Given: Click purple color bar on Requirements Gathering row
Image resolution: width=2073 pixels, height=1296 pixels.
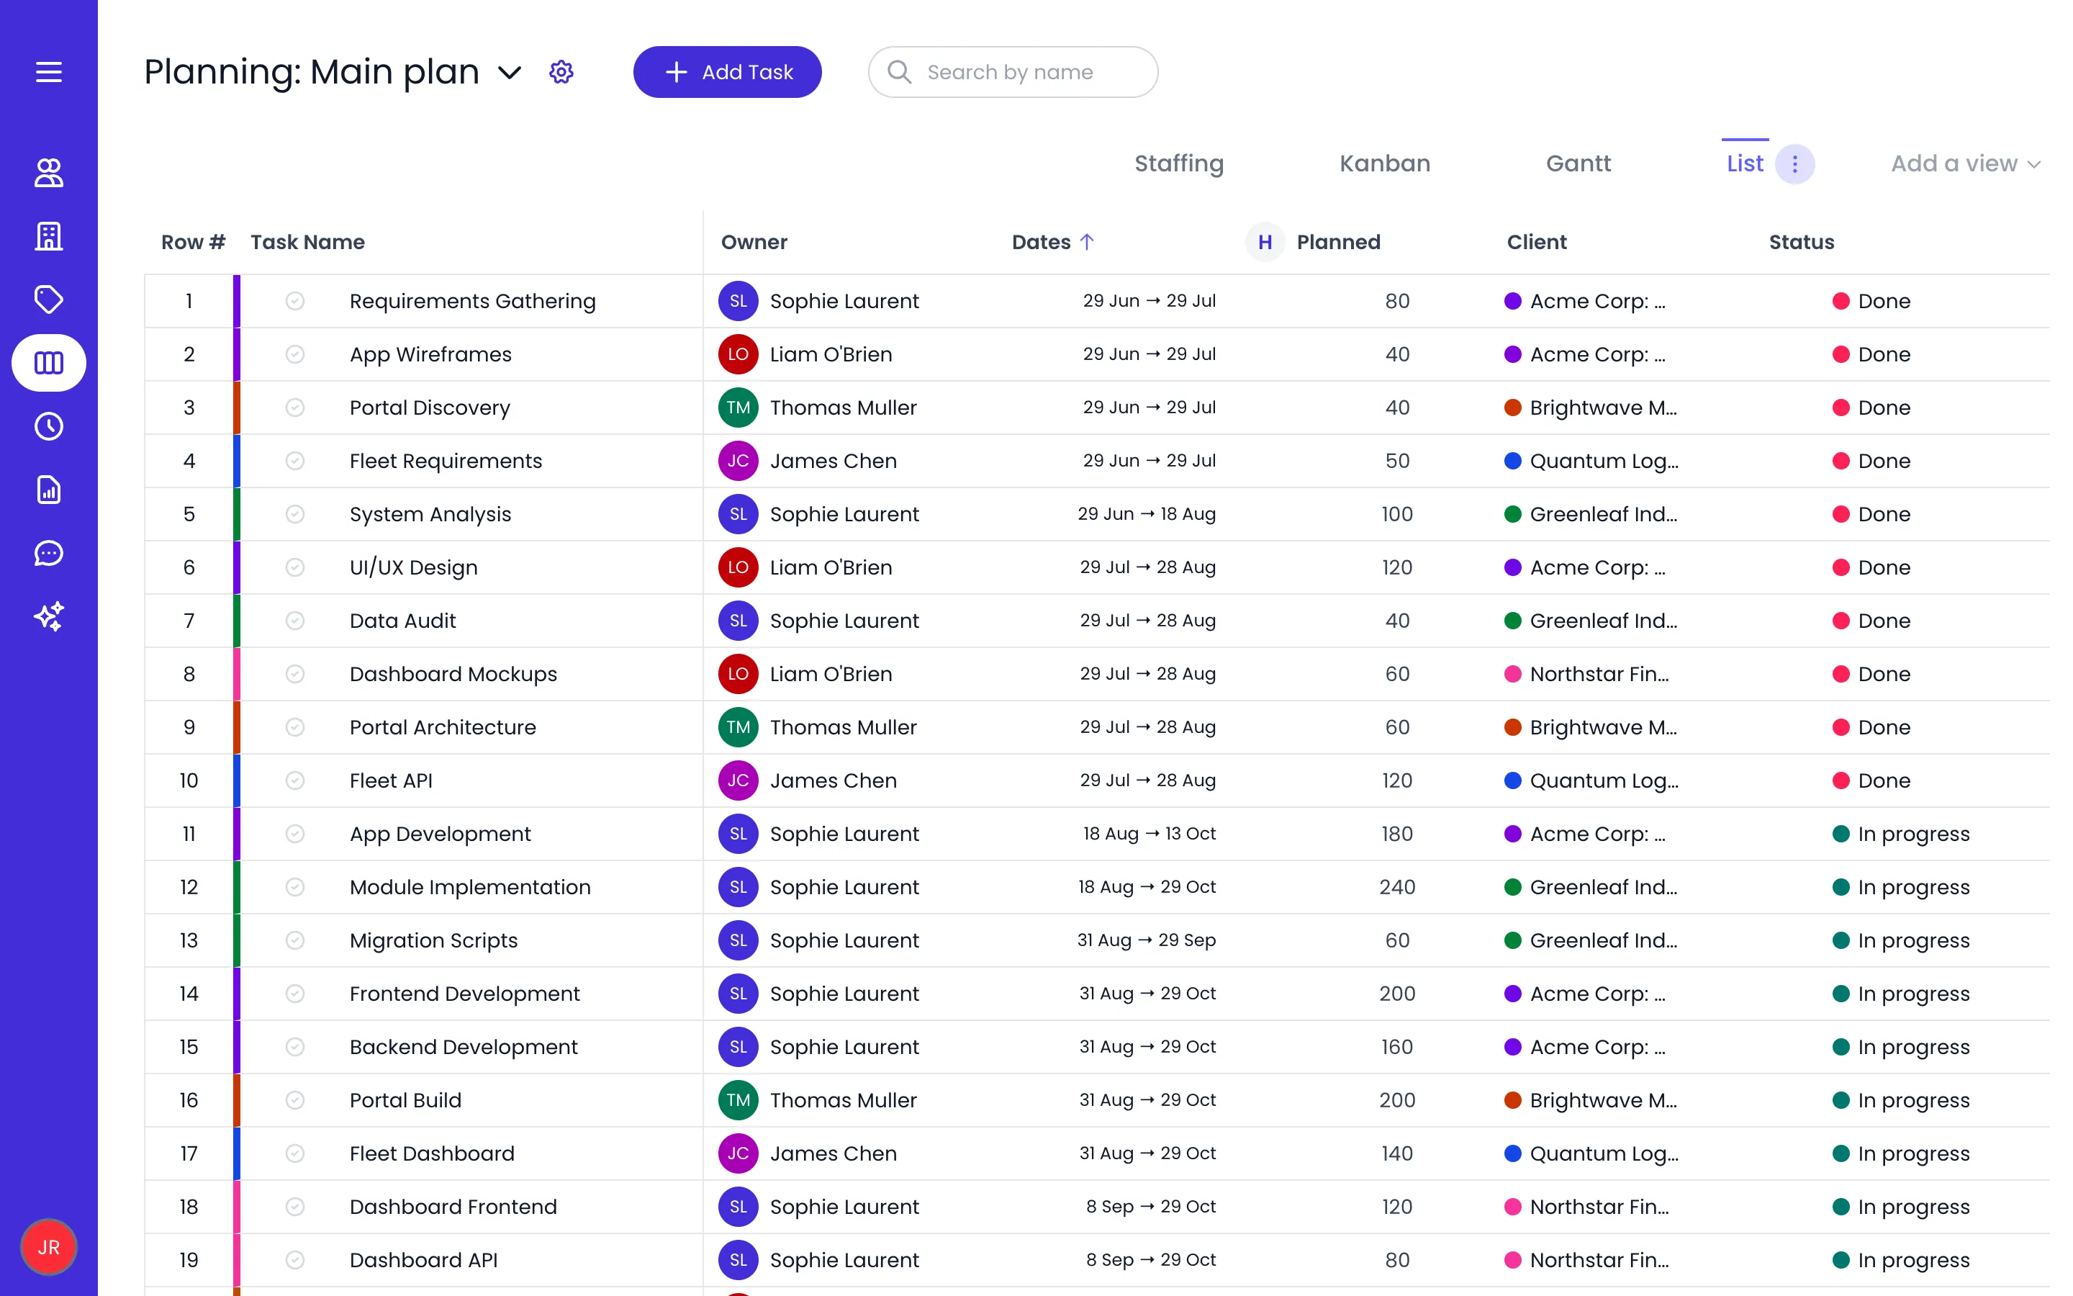Looking at the screenshot, I should point(236,301).
